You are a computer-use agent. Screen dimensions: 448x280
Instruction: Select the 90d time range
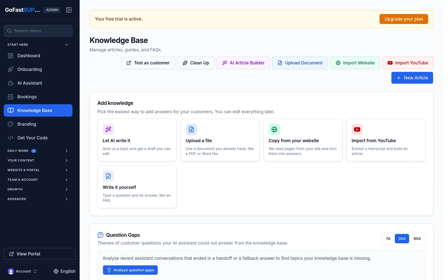point(417,239)
